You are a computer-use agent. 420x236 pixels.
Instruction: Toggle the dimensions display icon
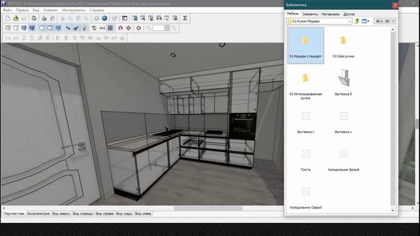(102, 28)
